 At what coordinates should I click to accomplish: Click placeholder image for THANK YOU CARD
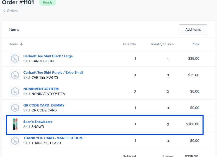15,141
